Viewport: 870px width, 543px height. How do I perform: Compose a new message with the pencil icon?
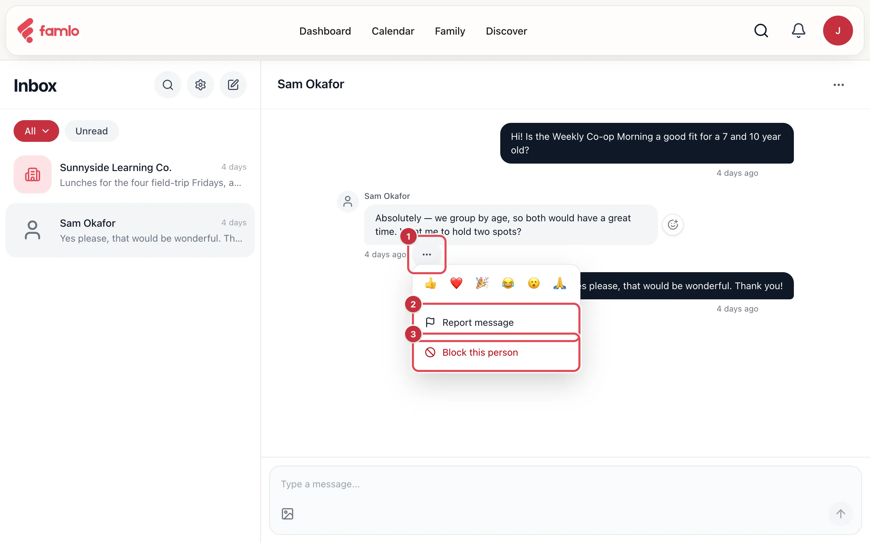pyautogui.click(x=233, y=85)
